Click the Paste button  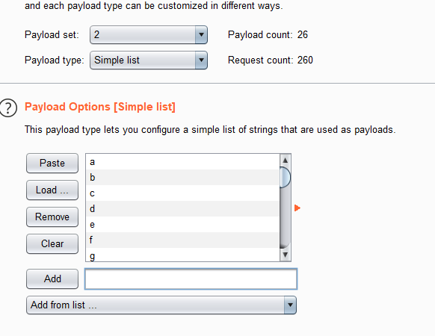(52, 163)
